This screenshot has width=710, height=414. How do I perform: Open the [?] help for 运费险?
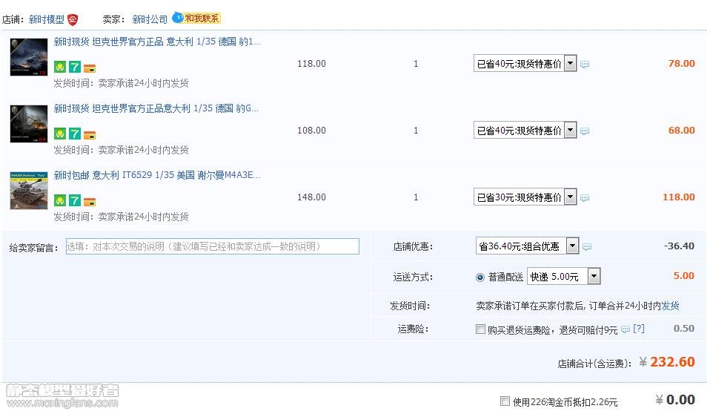638,329
